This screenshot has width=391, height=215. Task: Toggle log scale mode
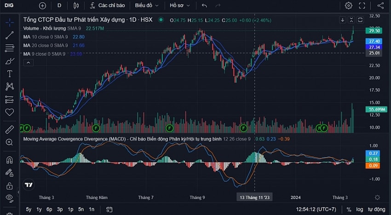360,209
